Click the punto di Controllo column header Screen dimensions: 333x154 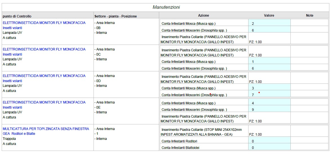(17, 16)
